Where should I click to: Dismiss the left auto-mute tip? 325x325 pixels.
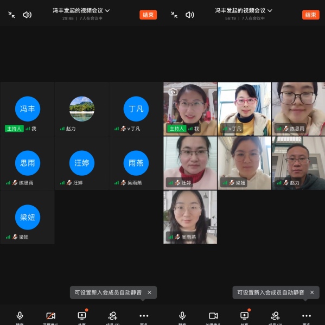149,292
